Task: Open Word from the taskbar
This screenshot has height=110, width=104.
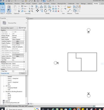Action: click(79, 109)
